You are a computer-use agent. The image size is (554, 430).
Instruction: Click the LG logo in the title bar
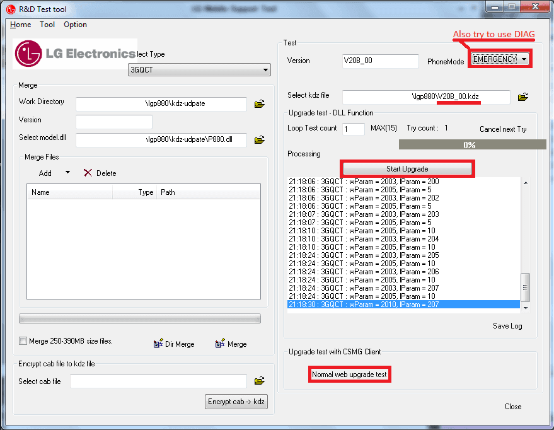pos(11,9)
